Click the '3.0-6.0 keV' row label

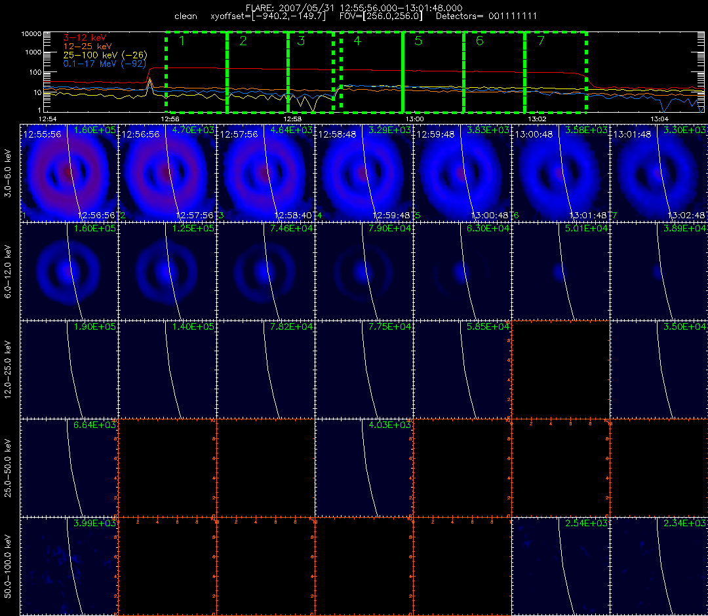point(8,174)
